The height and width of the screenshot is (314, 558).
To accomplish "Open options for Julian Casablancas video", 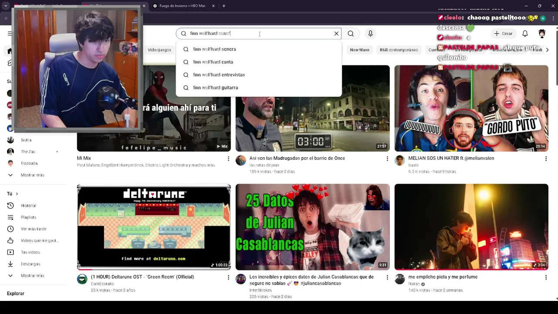I will (387, 277).
